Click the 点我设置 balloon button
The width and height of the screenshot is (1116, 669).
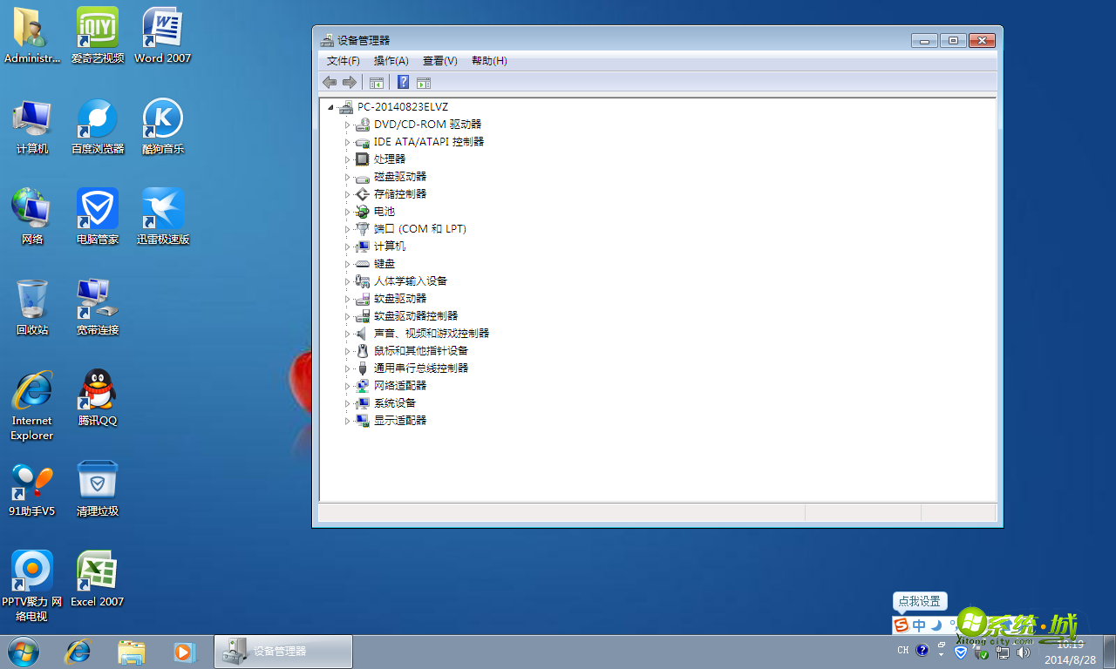(x=920, y=601)
